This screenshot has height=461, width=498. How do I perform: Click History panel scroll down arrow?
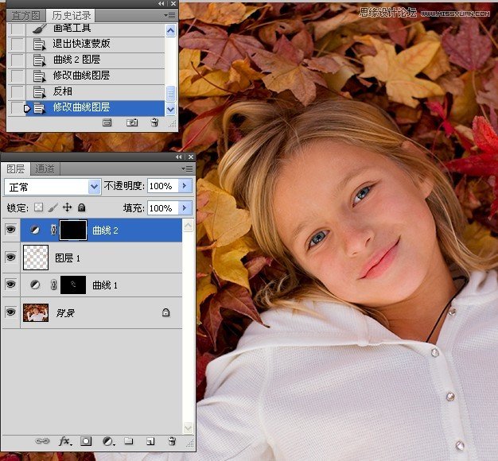pos(170,110)
